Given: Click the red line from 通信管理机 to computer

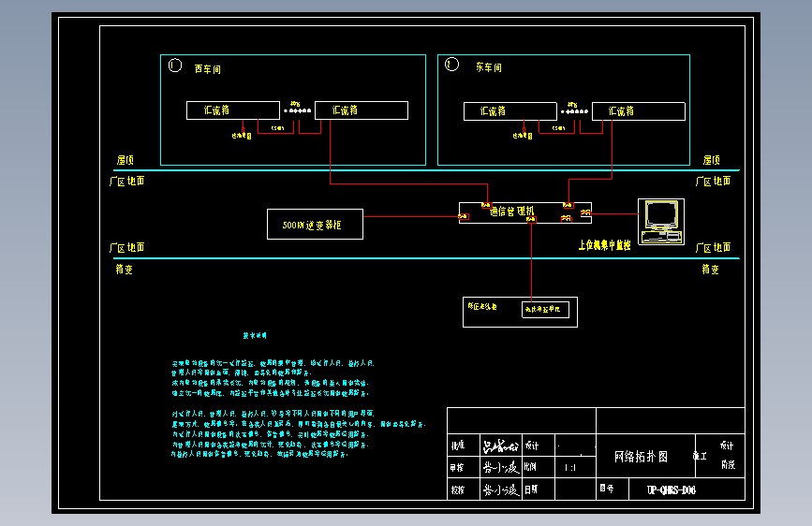Looking at the screenshot, I should pyautogui.click(x=614, y=213).
